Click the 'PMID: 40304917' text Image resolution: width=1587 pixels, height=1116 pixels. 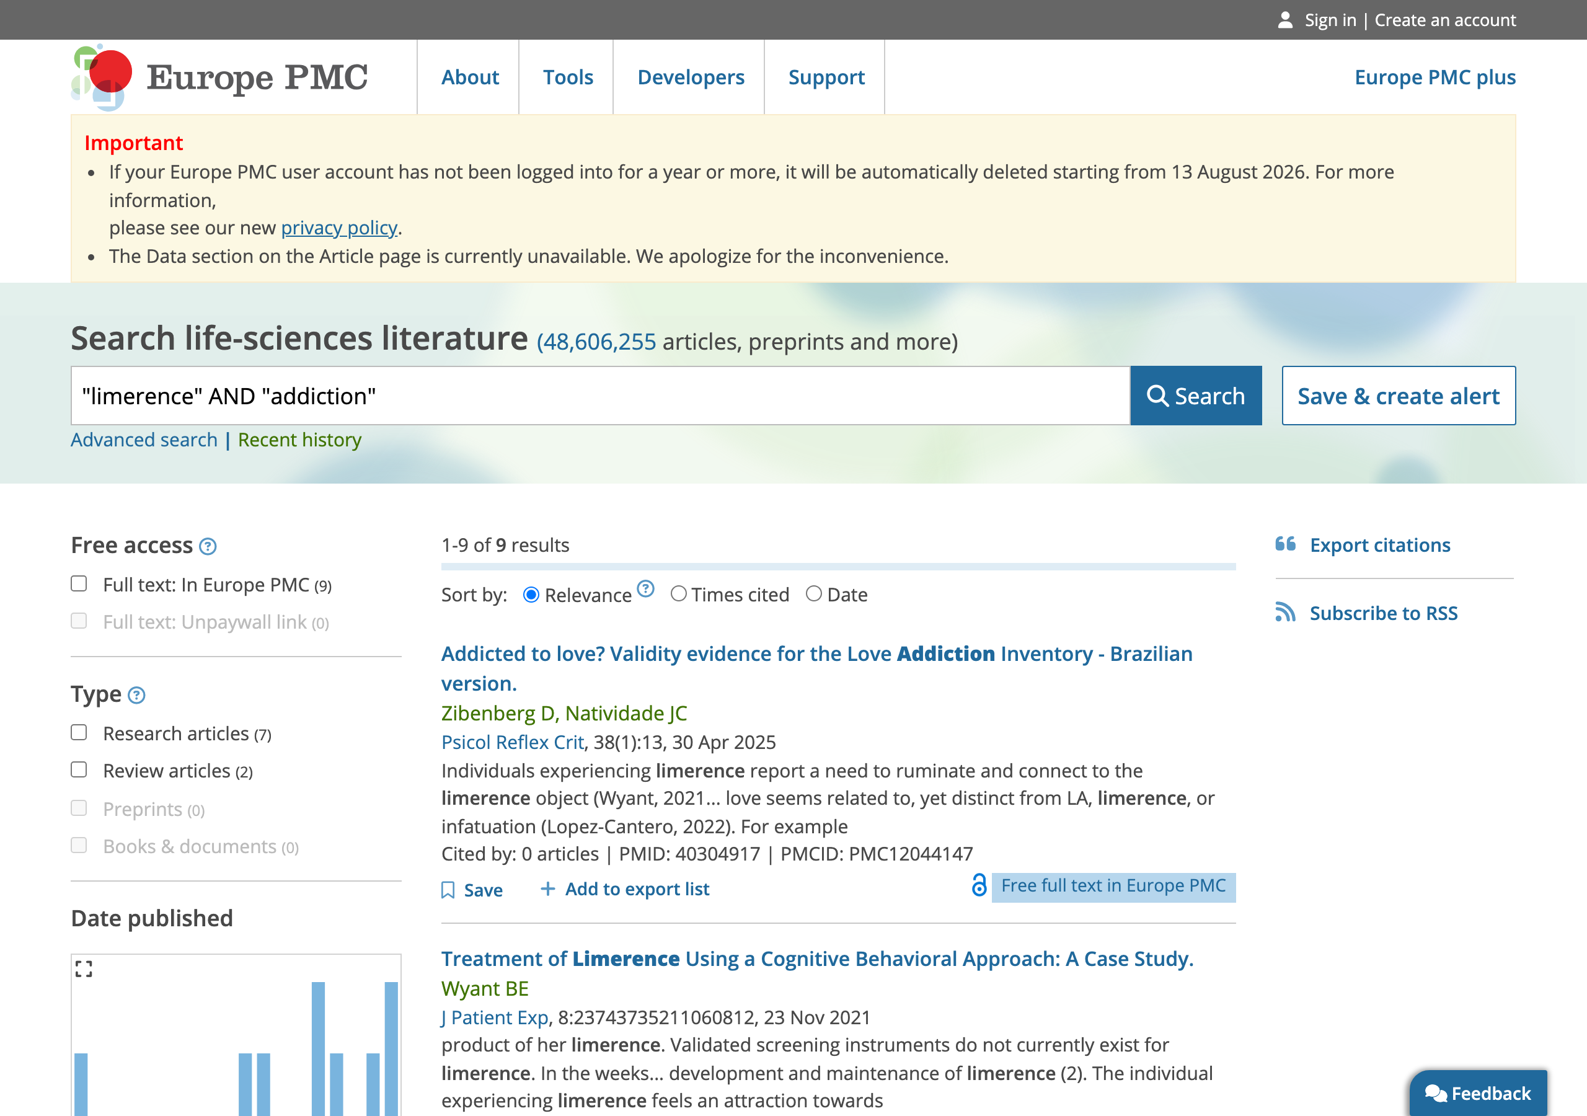point(689,854)
